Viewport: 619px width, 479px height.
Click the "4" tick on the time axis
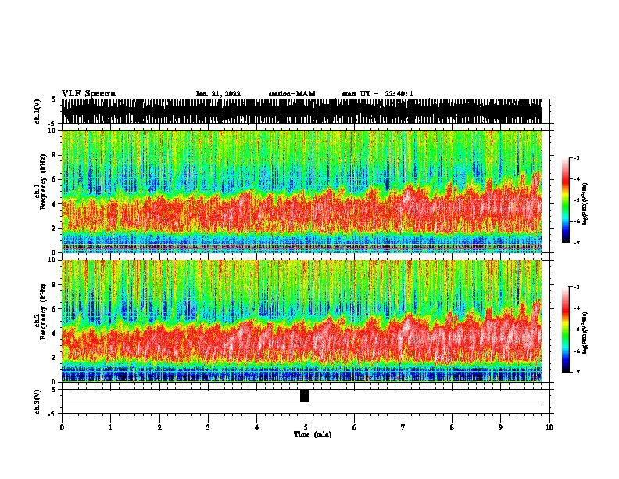point(257,427)
